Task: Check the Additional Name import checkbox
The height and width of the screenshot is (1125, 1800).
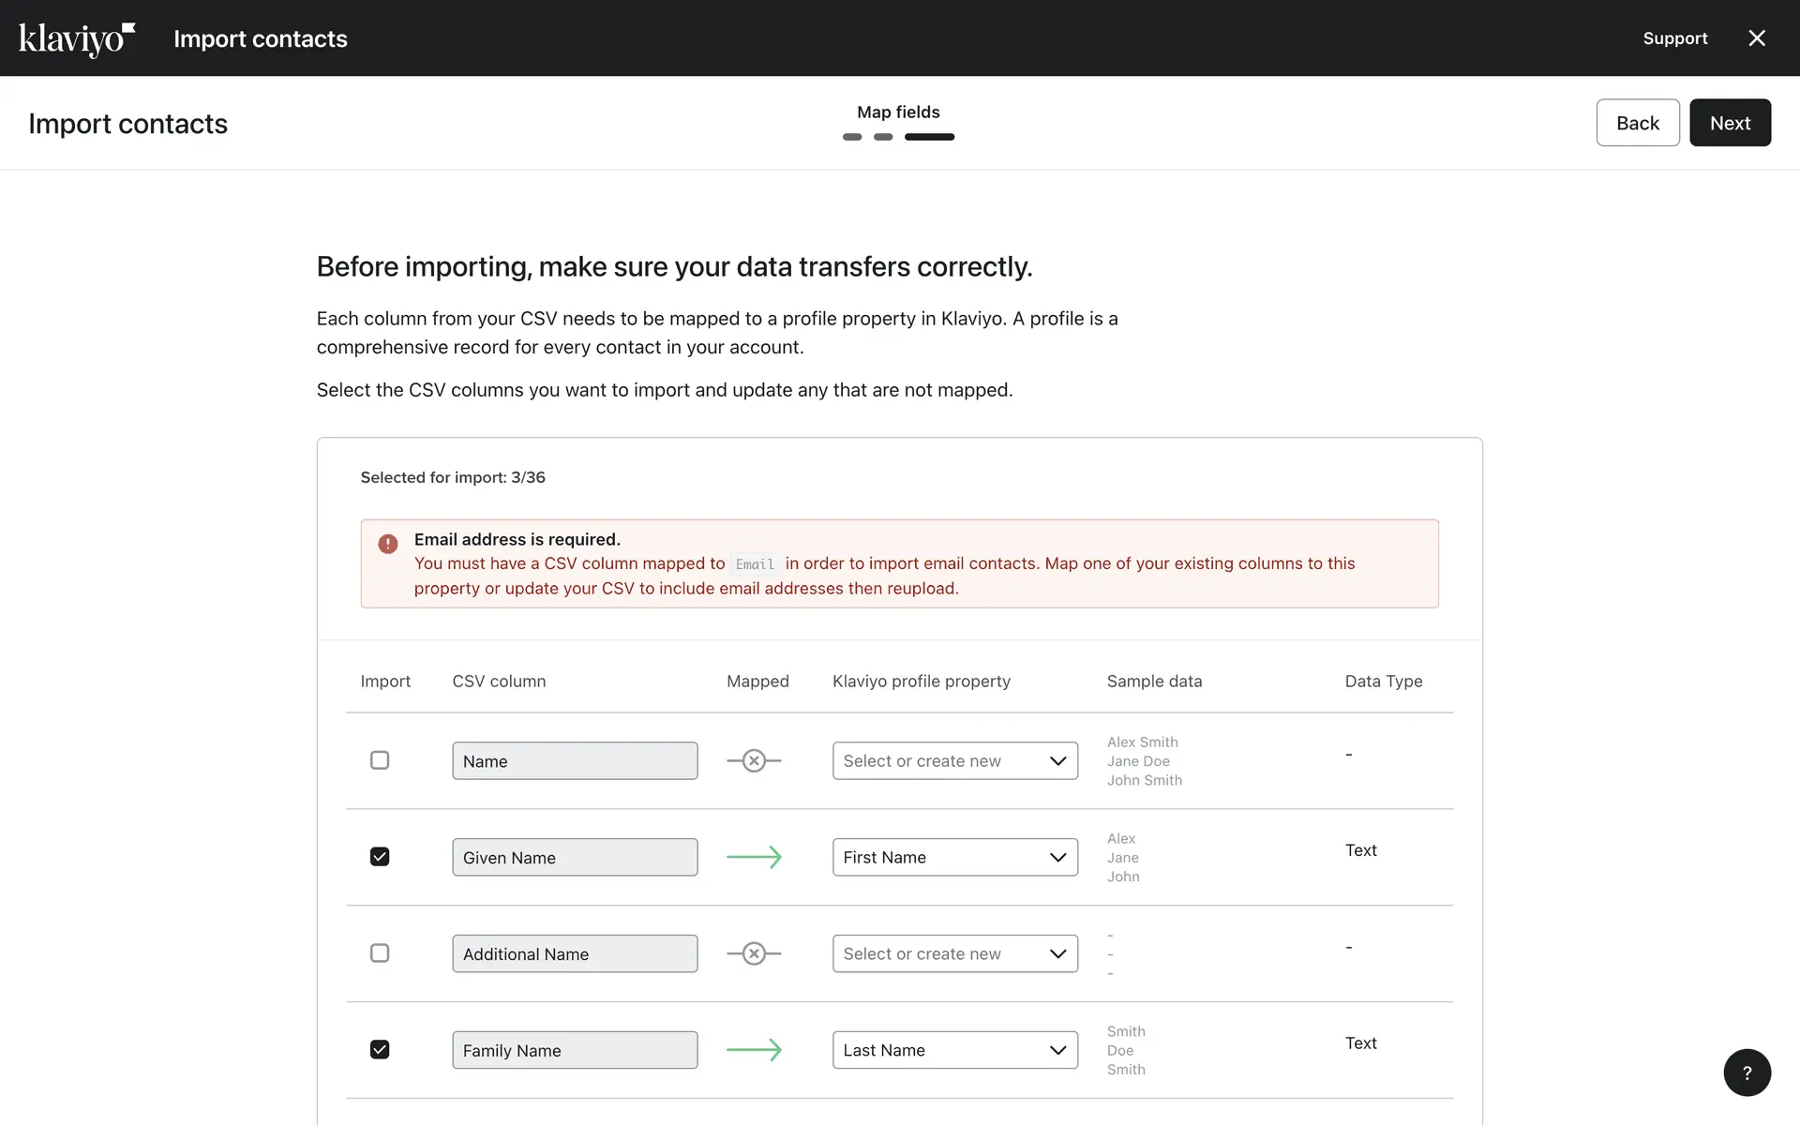Action: [380, 953]
